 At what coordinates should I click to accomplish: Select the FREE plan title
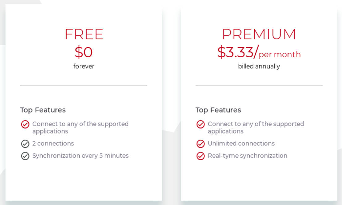coord(84,34)
